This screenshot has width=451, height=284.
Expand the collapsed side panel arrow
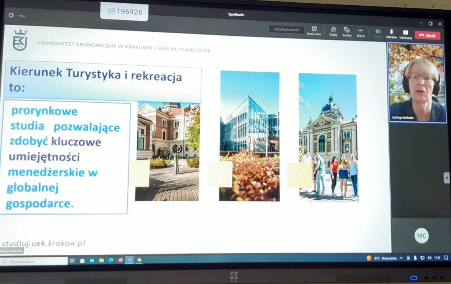pos(447,178)
